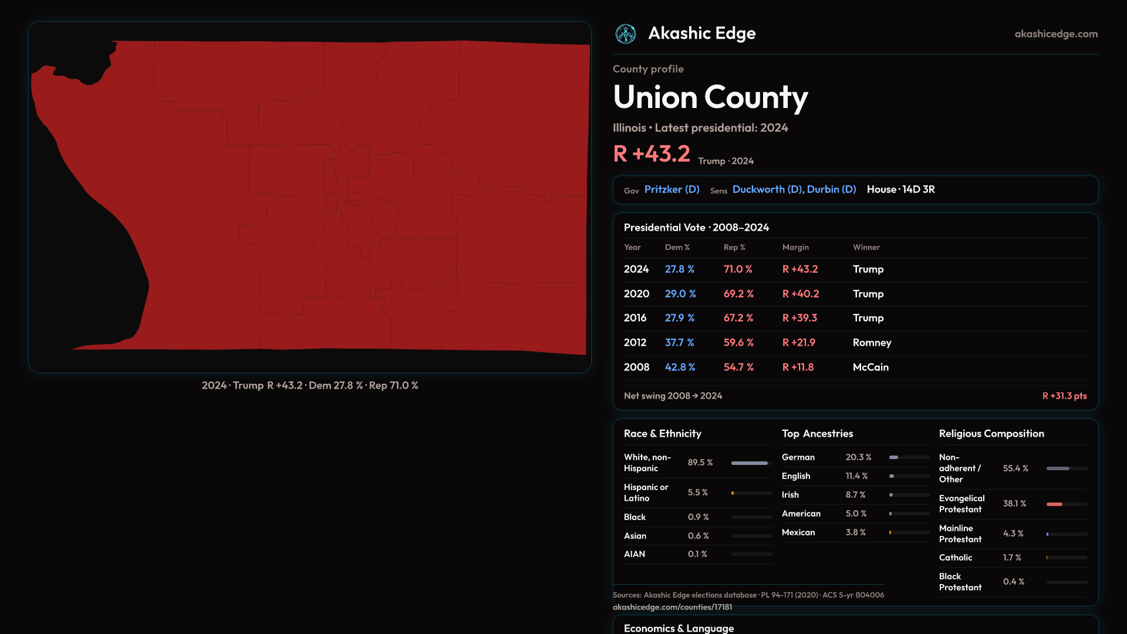Click the R +43.2 margin headline

(x=652, y=154)
